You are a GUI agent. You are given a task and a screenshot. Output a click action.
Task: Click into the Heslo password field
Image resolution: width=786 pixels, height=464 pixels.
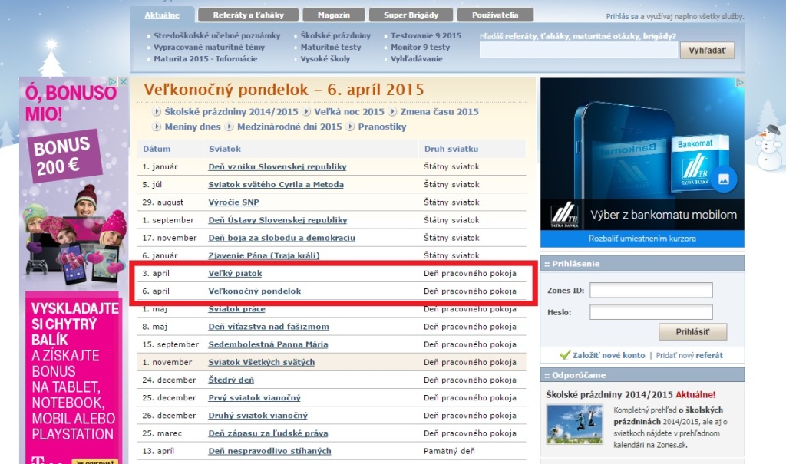651,312
